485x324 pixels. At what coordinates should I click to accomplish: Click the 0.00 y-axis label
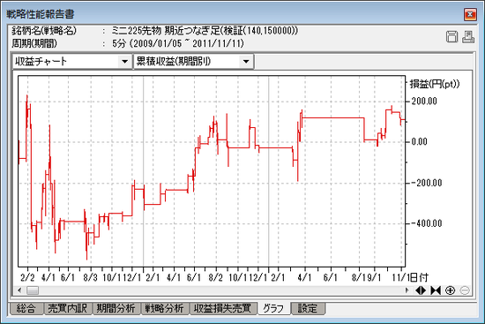pos(420,142)
